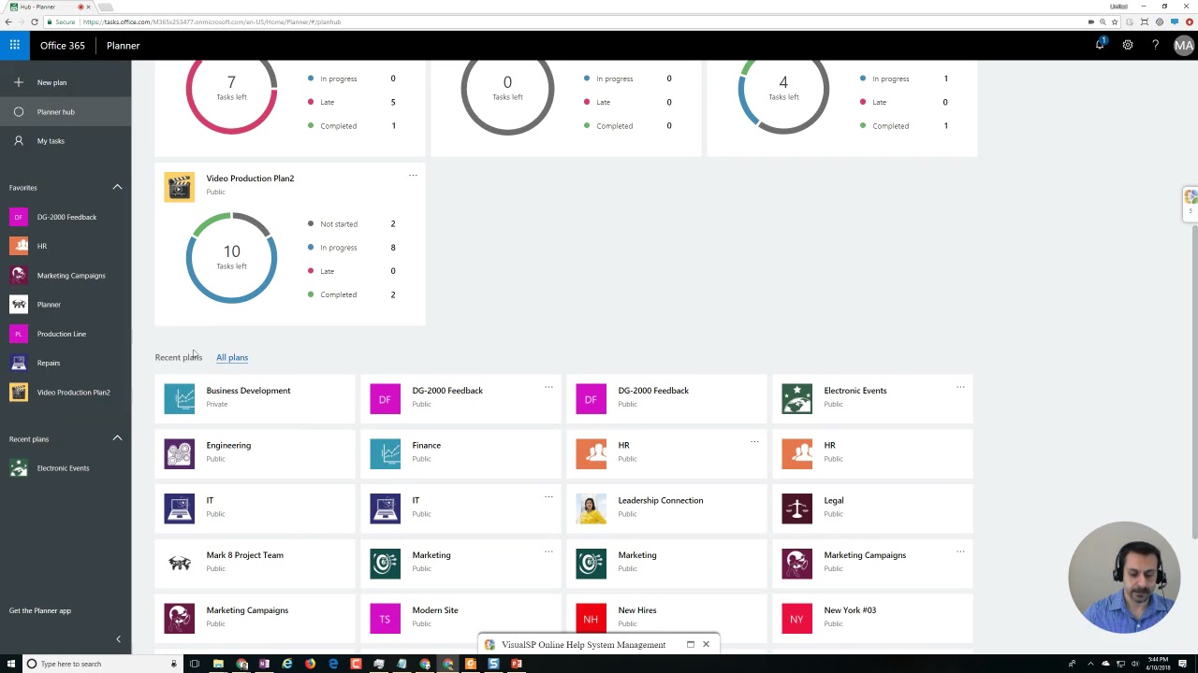Open DG-2000 Feedback favorite in sidebar
The image size is (1198, 673).
[66, 217]
